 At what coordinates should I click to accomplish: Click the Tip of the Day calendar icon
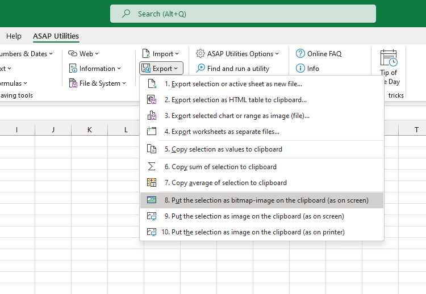[x=389, y=58]
